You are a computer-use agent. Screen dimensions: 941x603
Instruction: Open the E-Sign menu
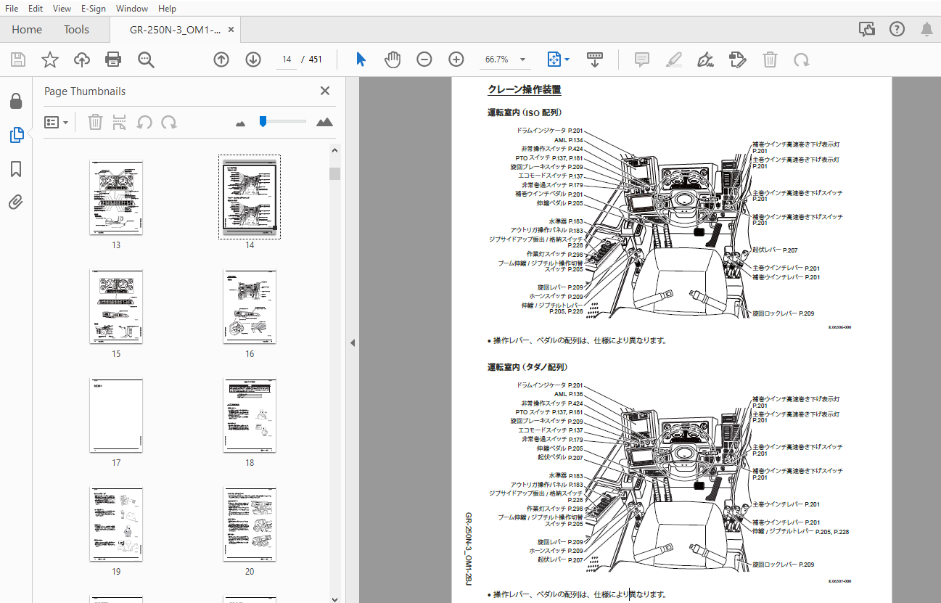click(x=94, y=9)
